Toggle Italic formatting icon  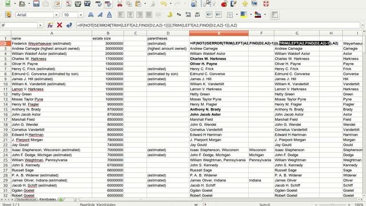(x=100, y=15)
